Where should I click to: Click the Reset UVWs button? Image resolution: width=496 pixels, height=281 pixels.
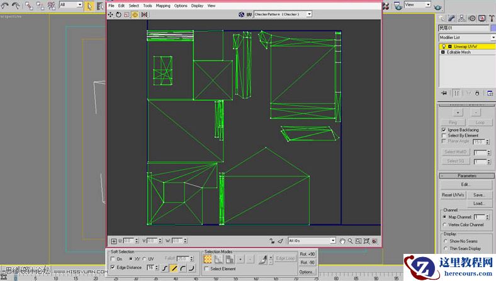point(453,195)
